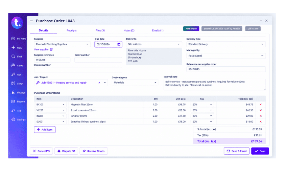The width and height of the screenshot is (284, 176).
Task: Open the VL220 item dropdown
Action: [50, 110]
